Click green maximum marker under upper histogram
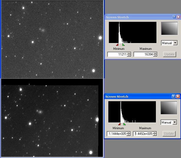 coord(123,45)
